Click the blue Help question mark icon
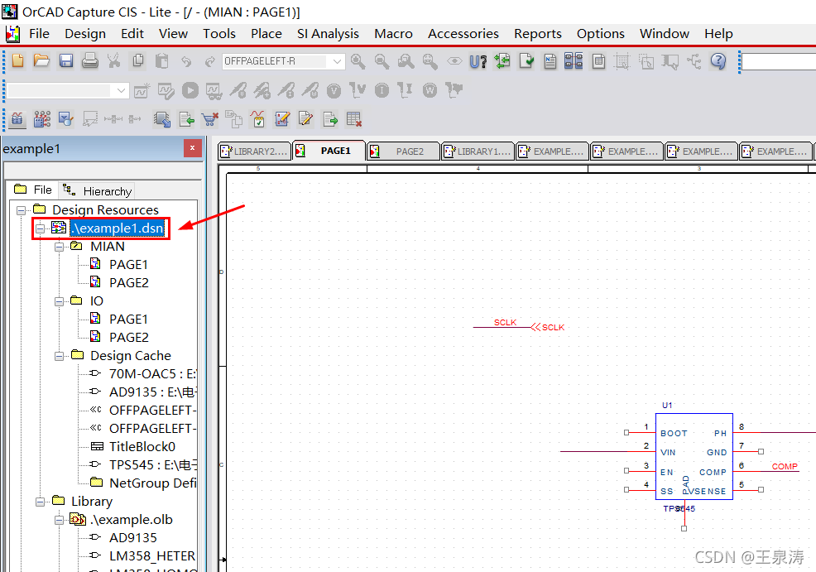This screenshot has height=572, width=816. click(x=718, y=61)
